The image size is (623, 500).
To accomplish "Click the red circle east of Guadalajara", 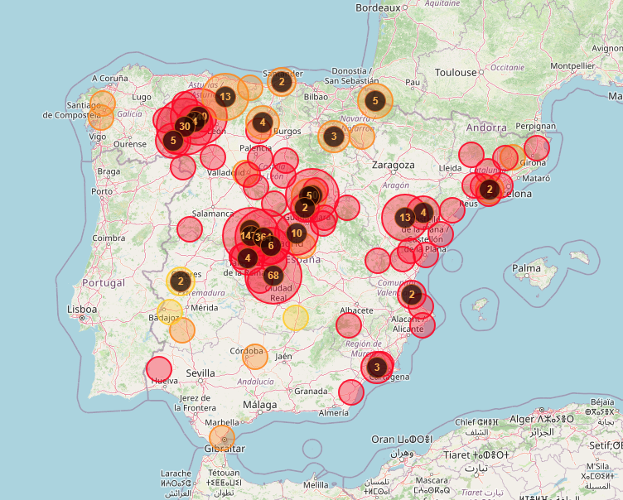I will [347, 207].
